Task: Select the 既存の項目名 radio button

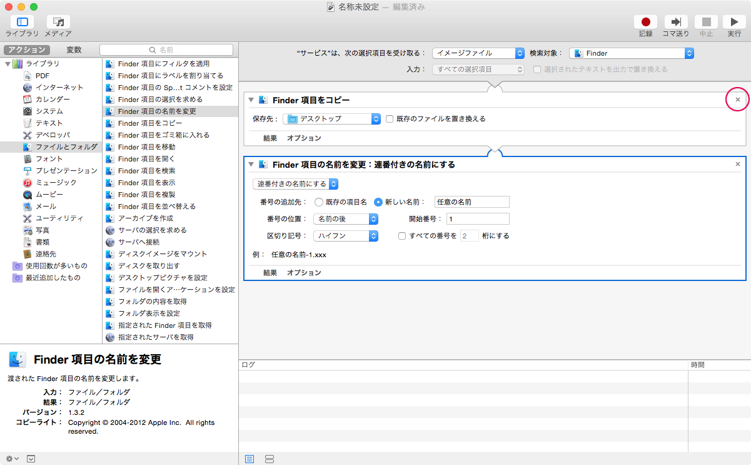Action: [319, 202]
